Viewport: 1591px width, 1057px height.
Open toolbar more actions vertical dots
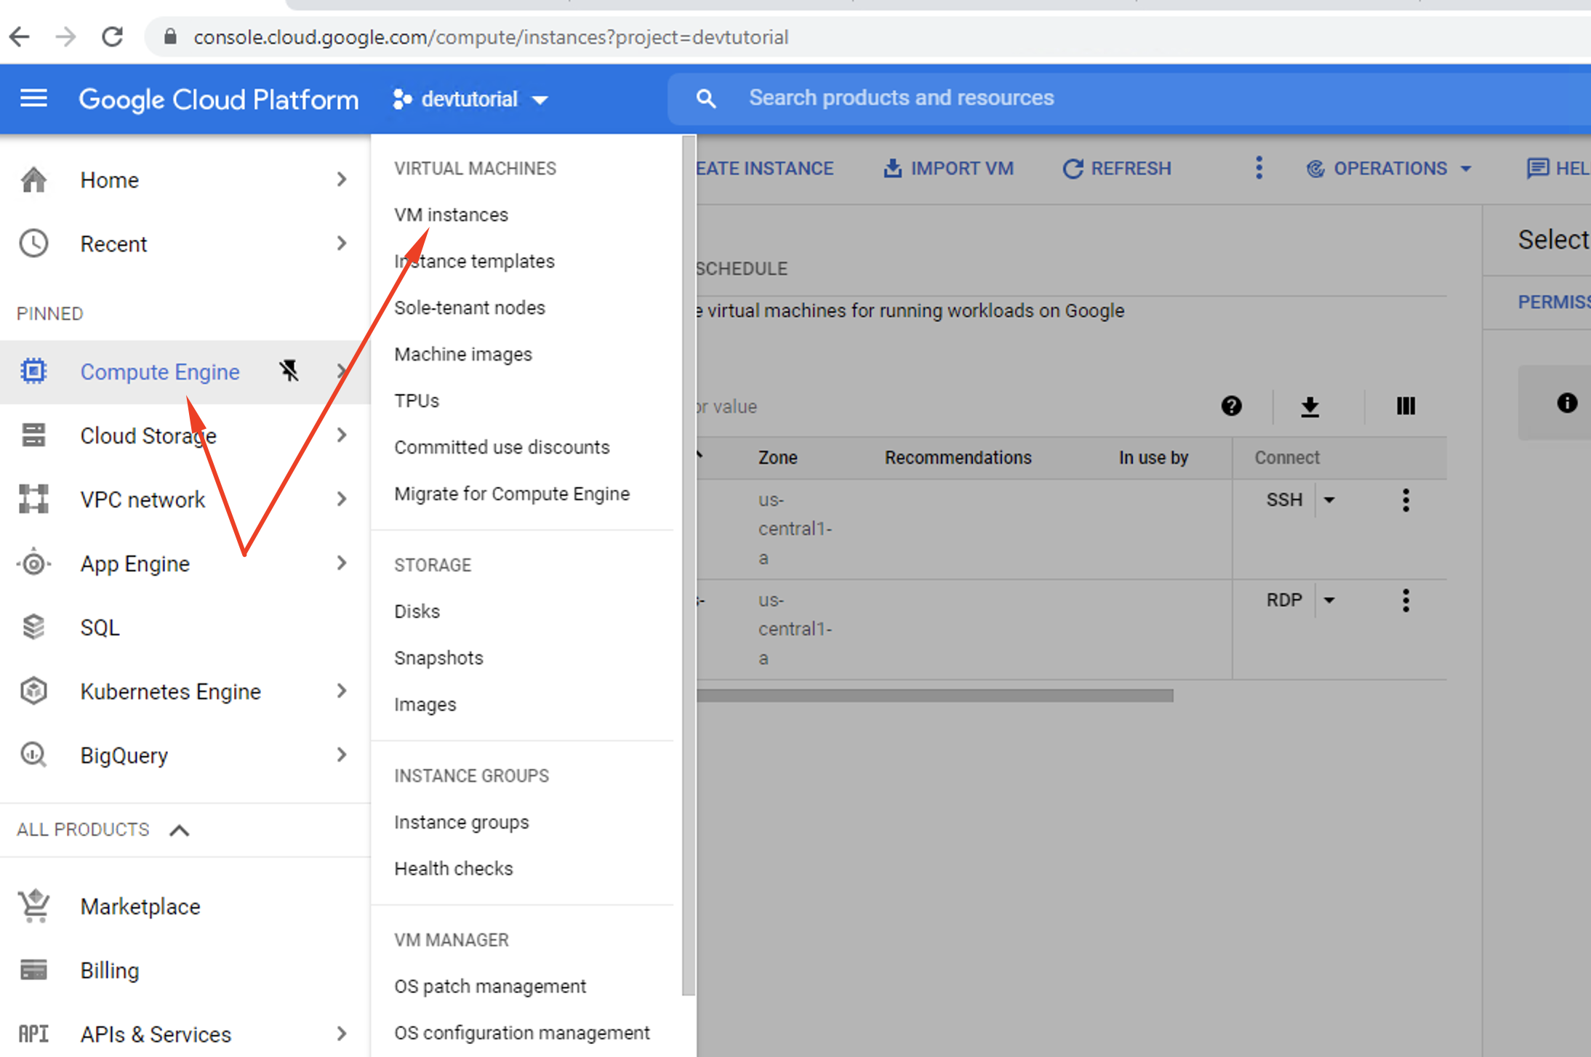(x=1259, y=168)
